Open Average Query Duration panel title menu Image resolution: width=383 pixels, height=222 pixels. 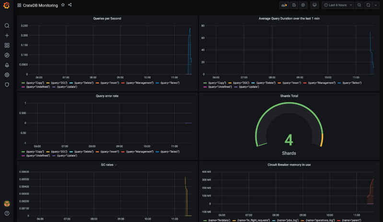coord(289,19)
